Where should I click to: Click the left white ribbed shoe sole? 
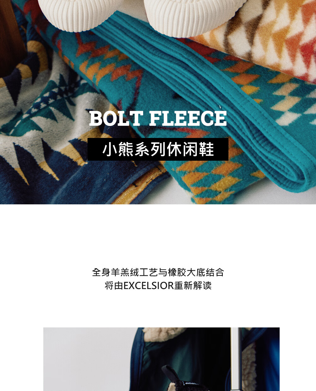pos(72,14)
